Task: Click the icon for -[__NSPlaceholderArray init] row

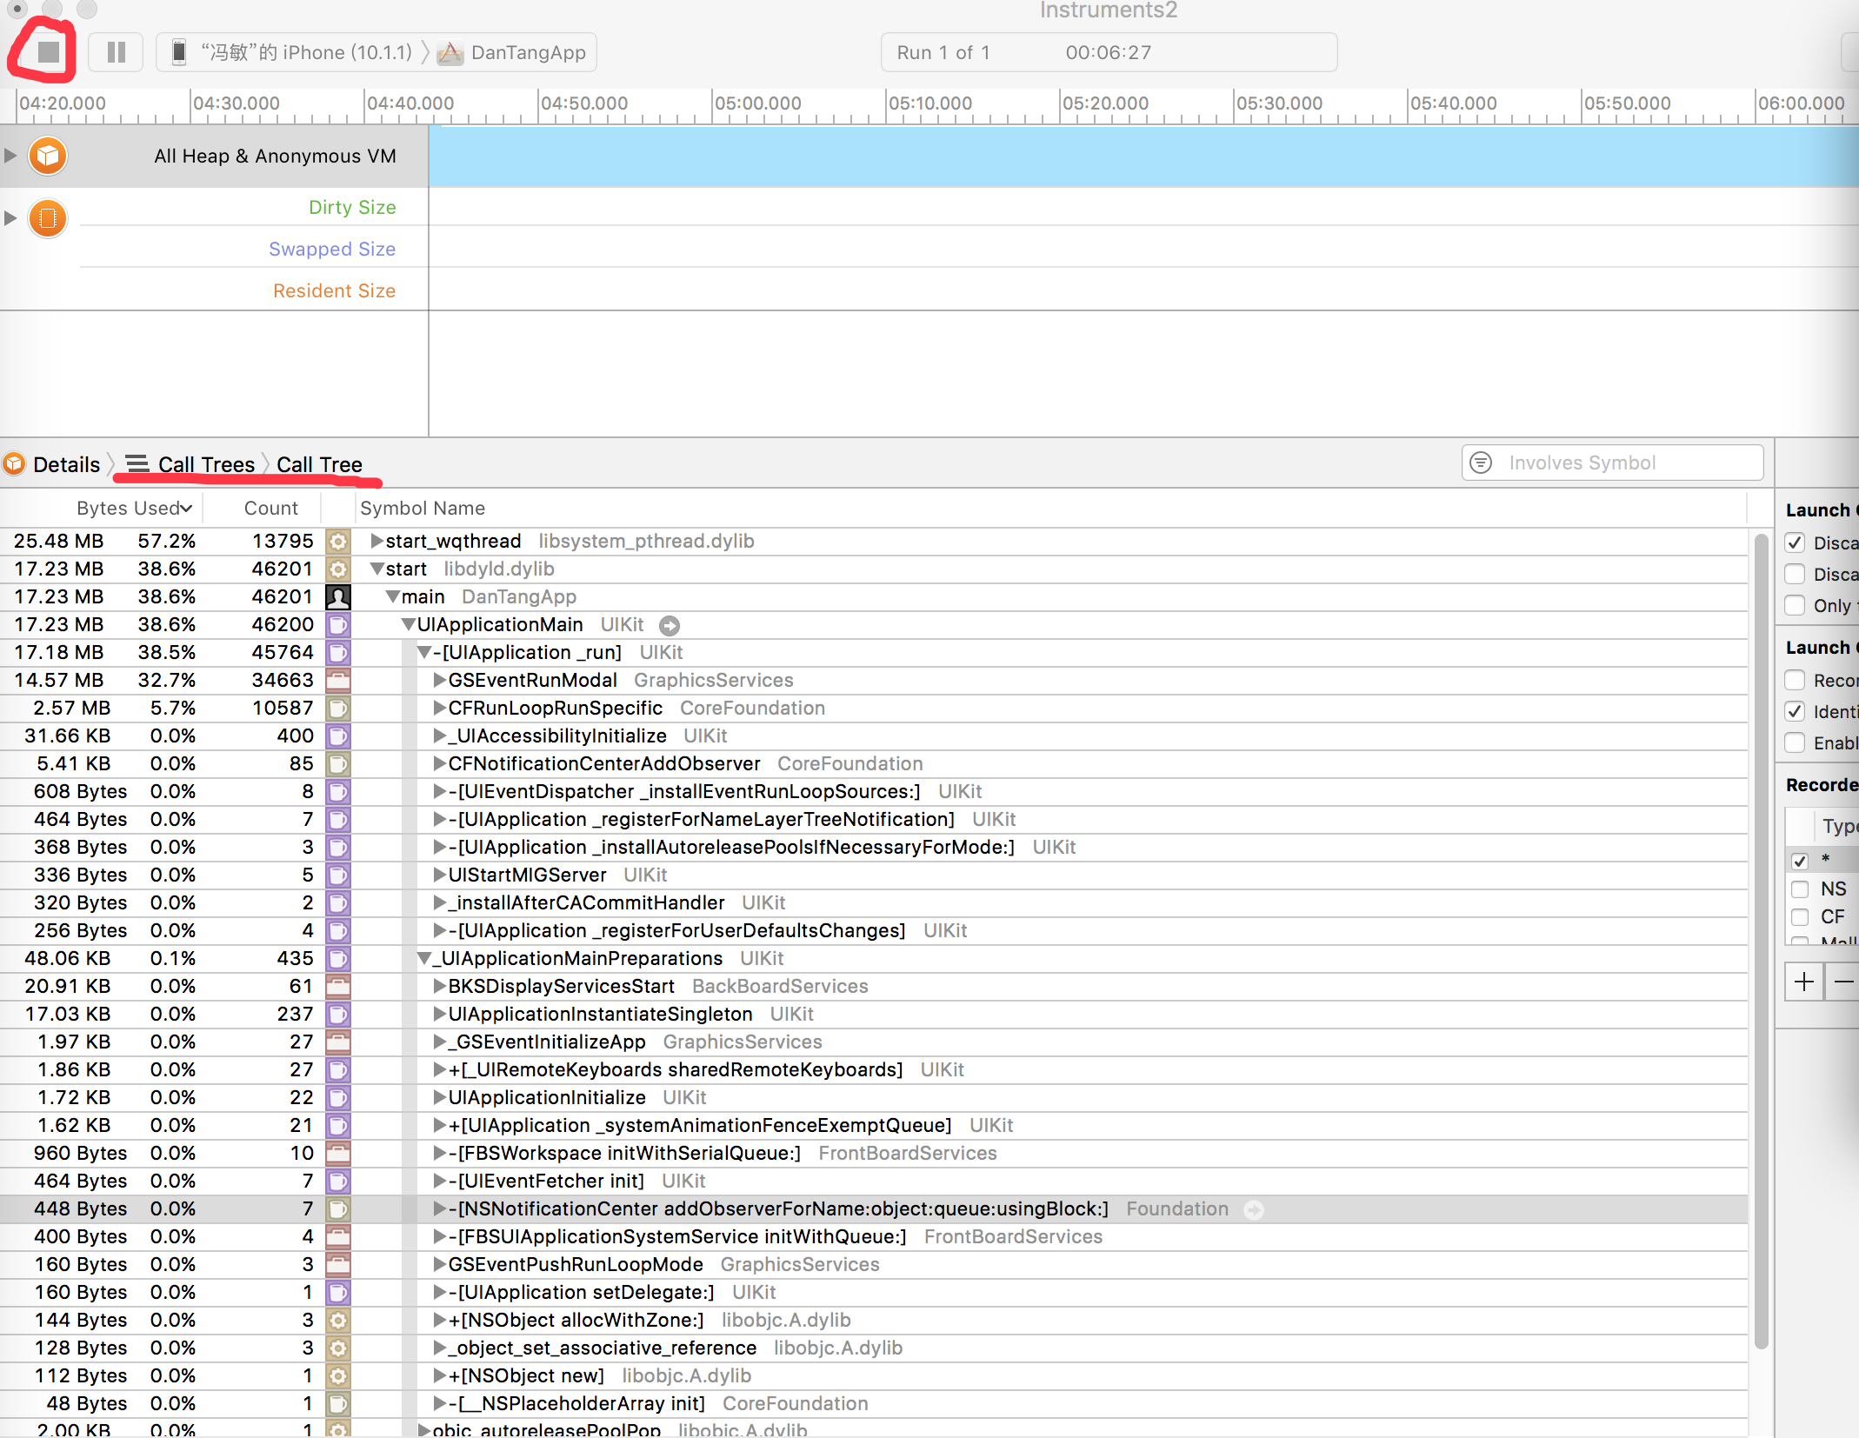Action: pos(338,1403)
